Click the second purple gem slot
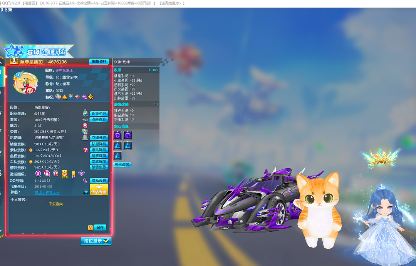The width and height of the screenshot is (416, 266). (x=127, y=136)
